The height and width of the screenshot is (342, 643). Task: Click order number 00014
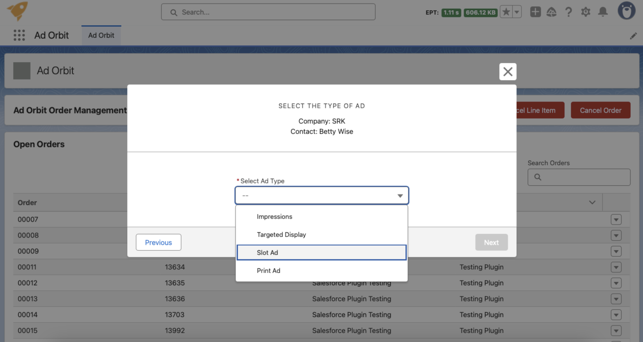point(28,315)
